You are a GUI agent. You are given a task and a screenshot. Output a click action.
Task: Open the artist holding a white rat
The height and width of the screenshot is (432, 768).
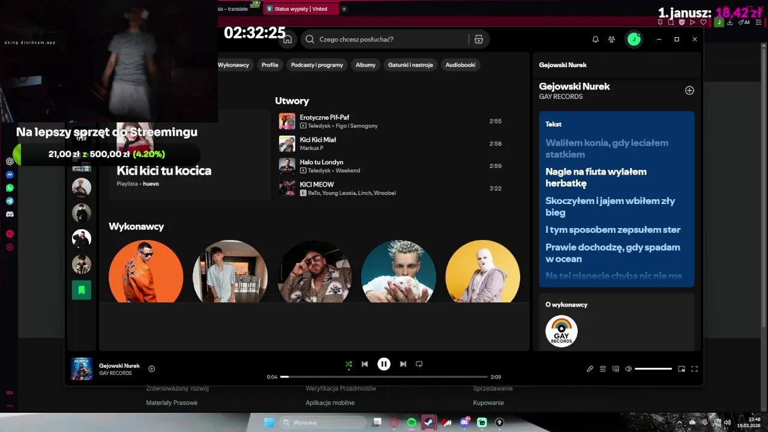click(398, 271)
